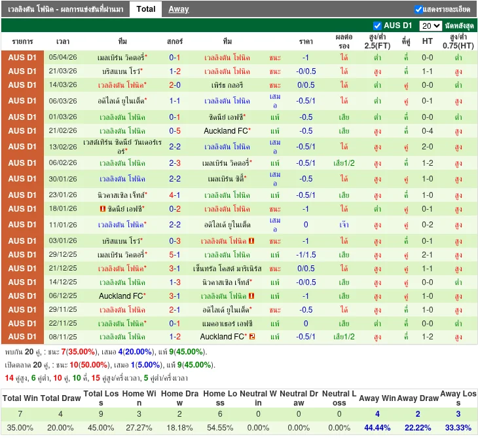Viewport: 478px width, 439px height.
Task: Click AUS D1 league badge for 05/04/26 match
Action: click(x=22, y=58)
